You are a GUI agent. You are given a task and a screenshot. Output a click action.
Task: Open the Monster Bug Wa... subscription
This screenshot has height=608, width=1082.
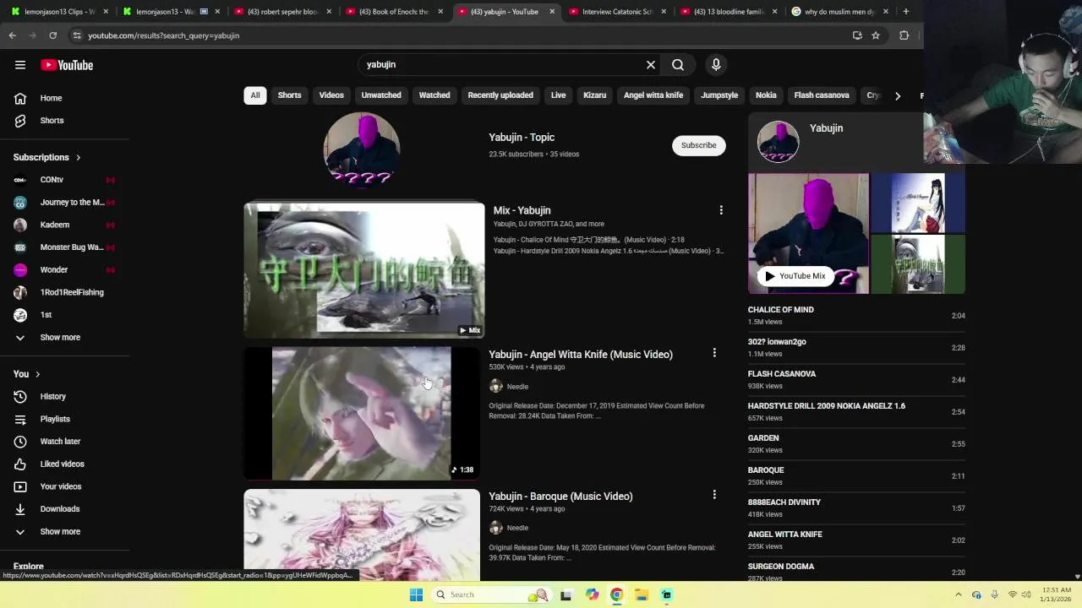(65, 247)
